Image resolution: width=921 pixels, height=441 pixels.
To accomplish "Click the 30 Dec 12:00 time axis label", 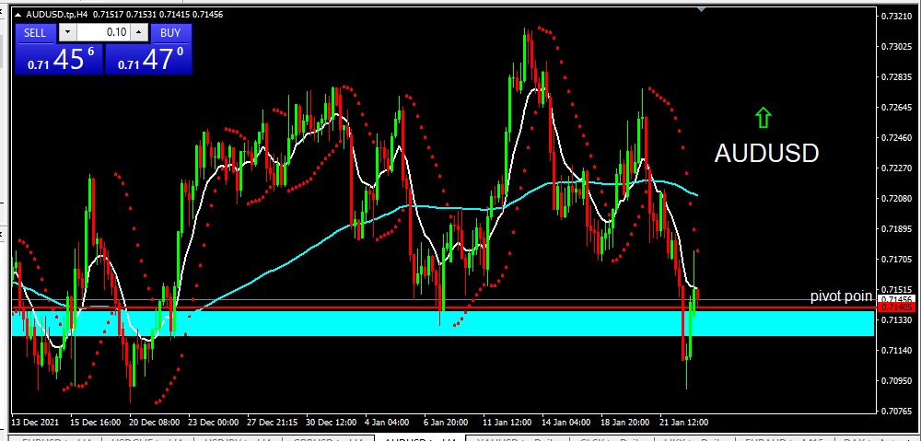I will click(x=331, y=423).
